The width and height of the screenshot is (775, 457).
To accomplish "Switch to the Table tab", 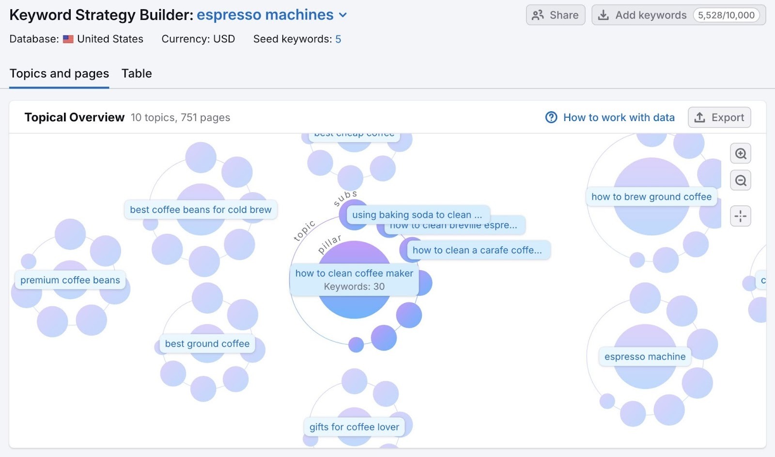I will pyautogui.click(x=136, y=74).
